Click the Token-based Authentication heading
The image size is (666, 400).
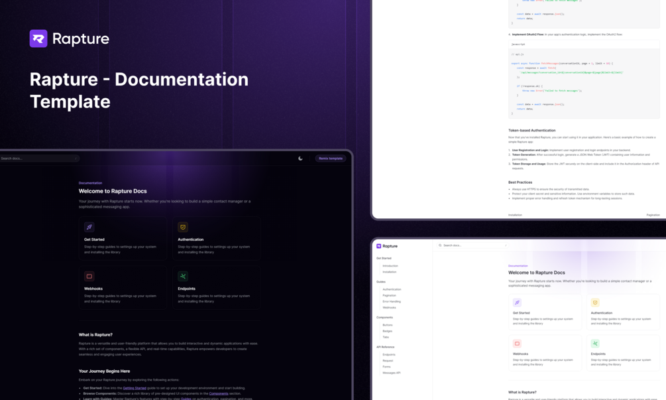[x=531, y=131]
